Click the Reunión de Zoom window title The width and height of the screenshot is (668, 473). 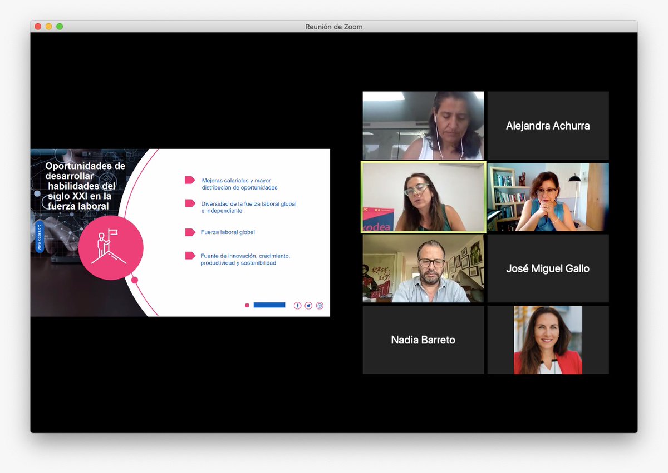(x=334, y=27)
